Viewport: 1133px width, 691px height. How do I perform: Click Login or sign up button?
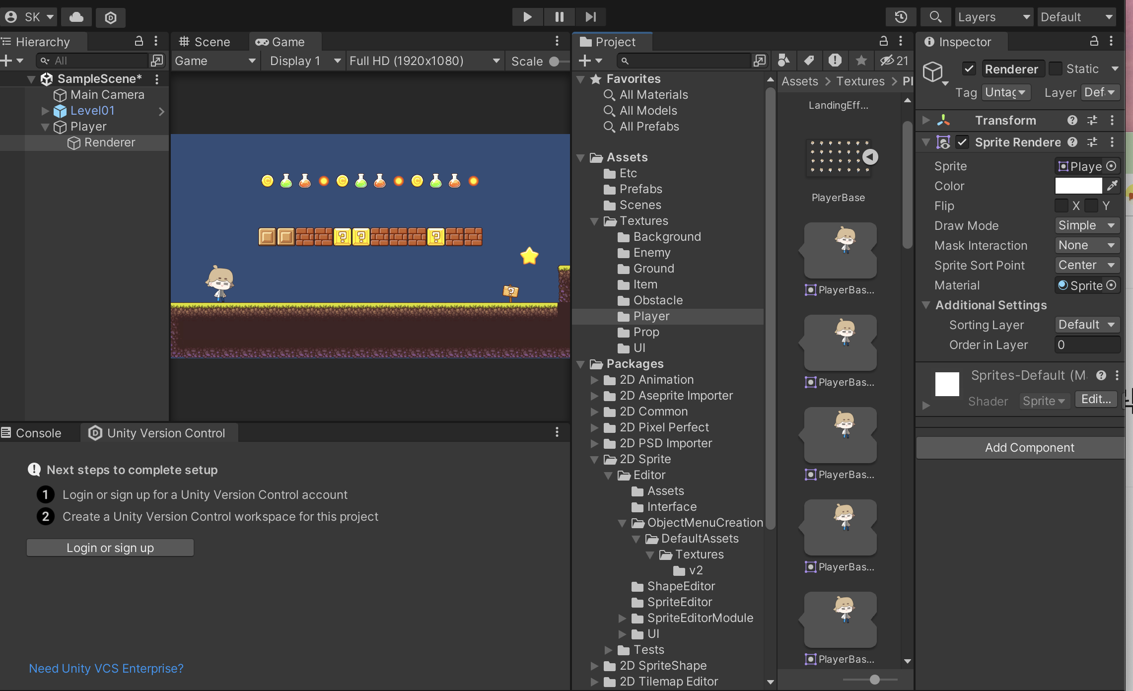(x=110, y=548)
